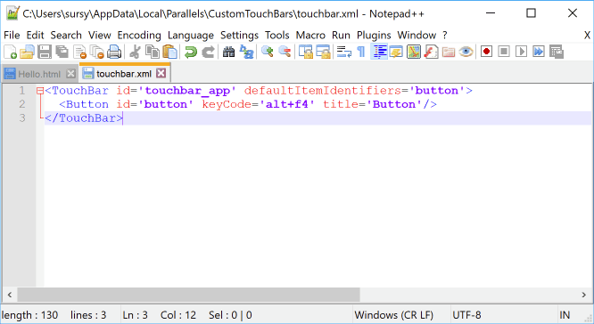Click 'length : 130' in status bar
The width and height of the screenshot is (594, 324).
pos(30,315)
